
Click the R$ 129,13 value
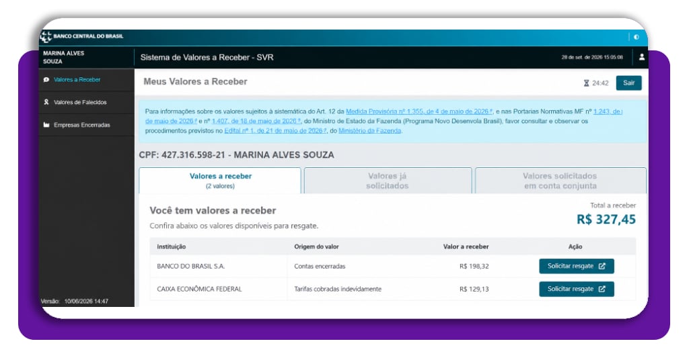click(474, 289)
